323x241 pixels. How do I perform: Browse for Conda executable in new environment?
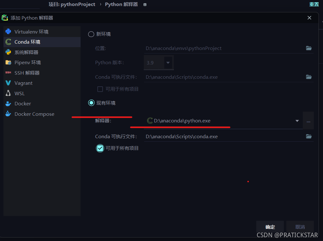coord(308,77)
